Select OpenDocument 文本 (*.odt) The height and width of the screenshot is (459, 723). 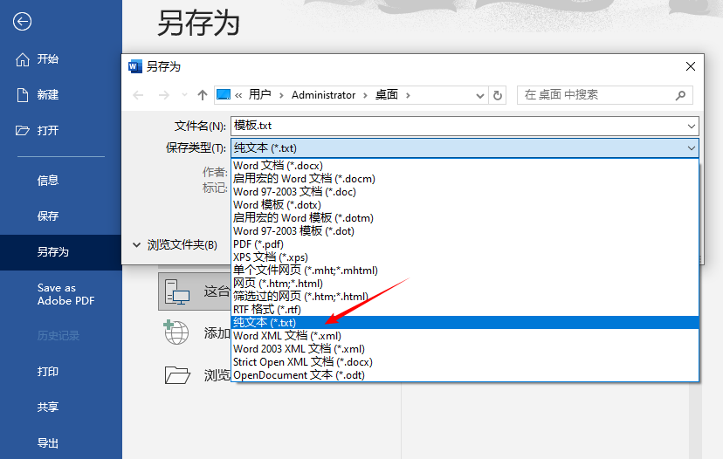coord(465,375)
